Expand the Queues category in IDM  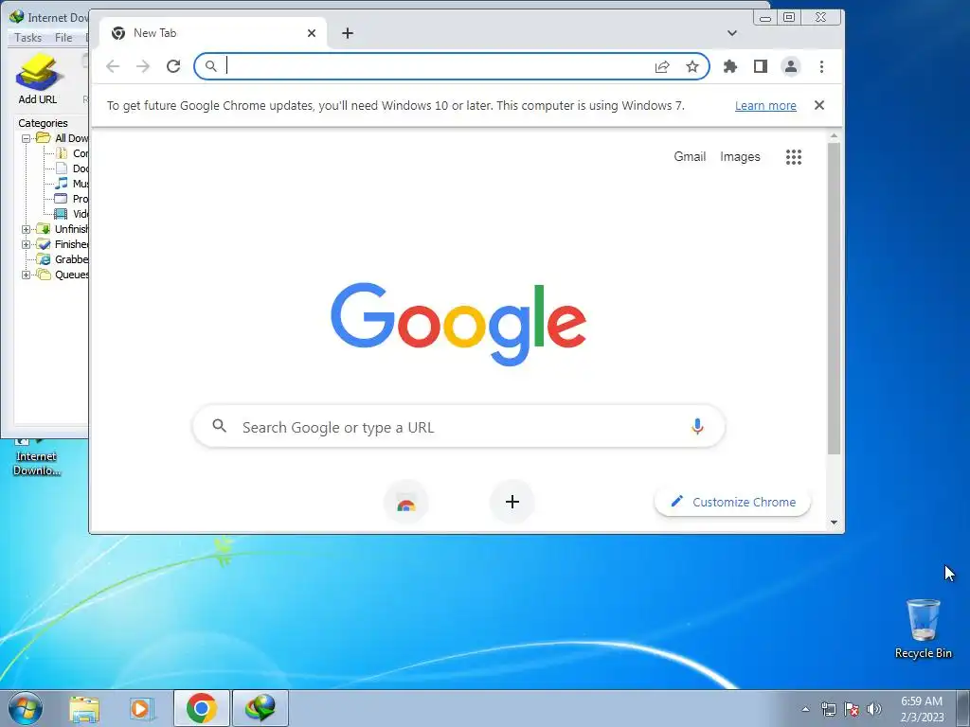(x=26, y=275)
